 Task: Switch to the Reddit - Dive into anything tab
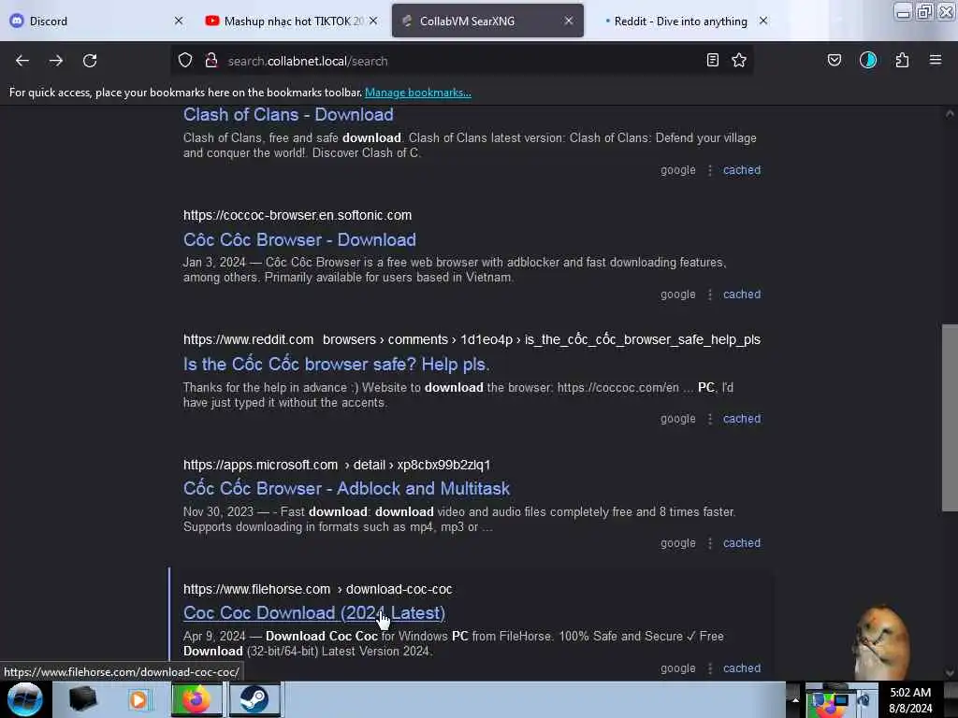(681, 21)
